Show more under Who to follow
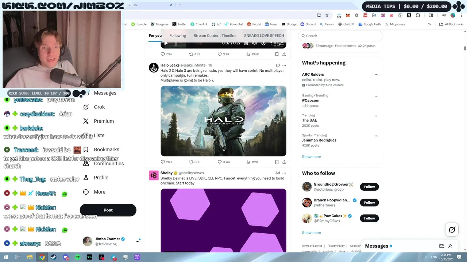467x262 pixels. click(312, 233)
